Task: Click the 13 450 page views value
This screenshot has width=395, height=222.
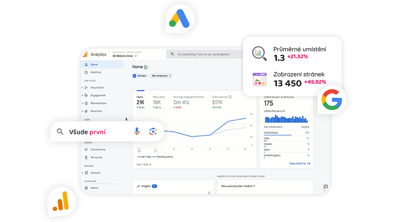Action: point(287,83)
